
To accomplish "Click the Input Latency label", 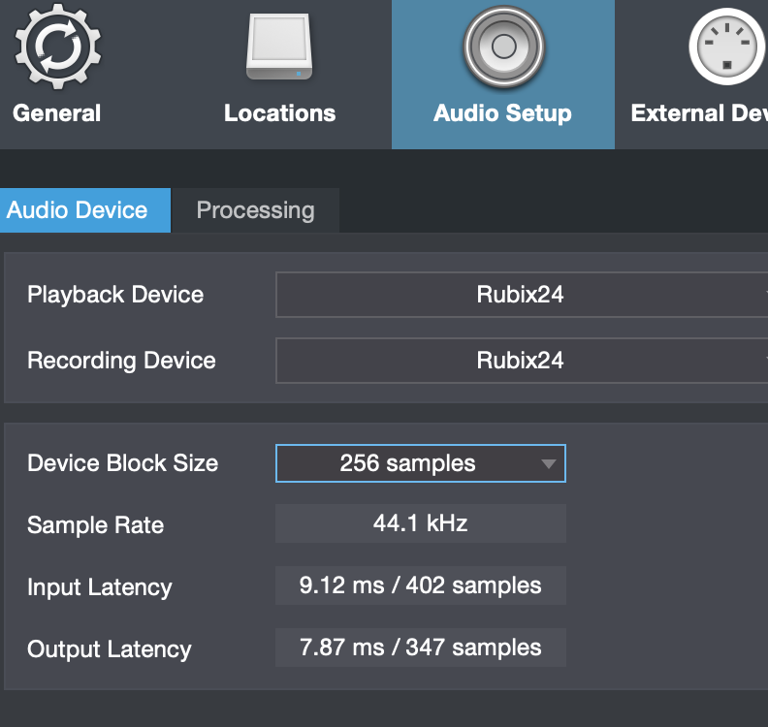I will coord(100,587).
